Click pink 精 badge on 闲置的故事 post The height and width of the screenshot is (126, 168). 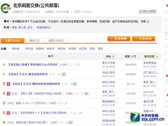tap(8, 84)
